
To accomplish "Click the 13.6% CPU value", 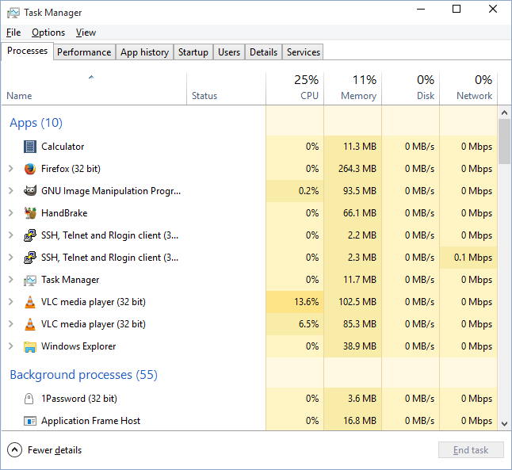I will coord(306,302).
